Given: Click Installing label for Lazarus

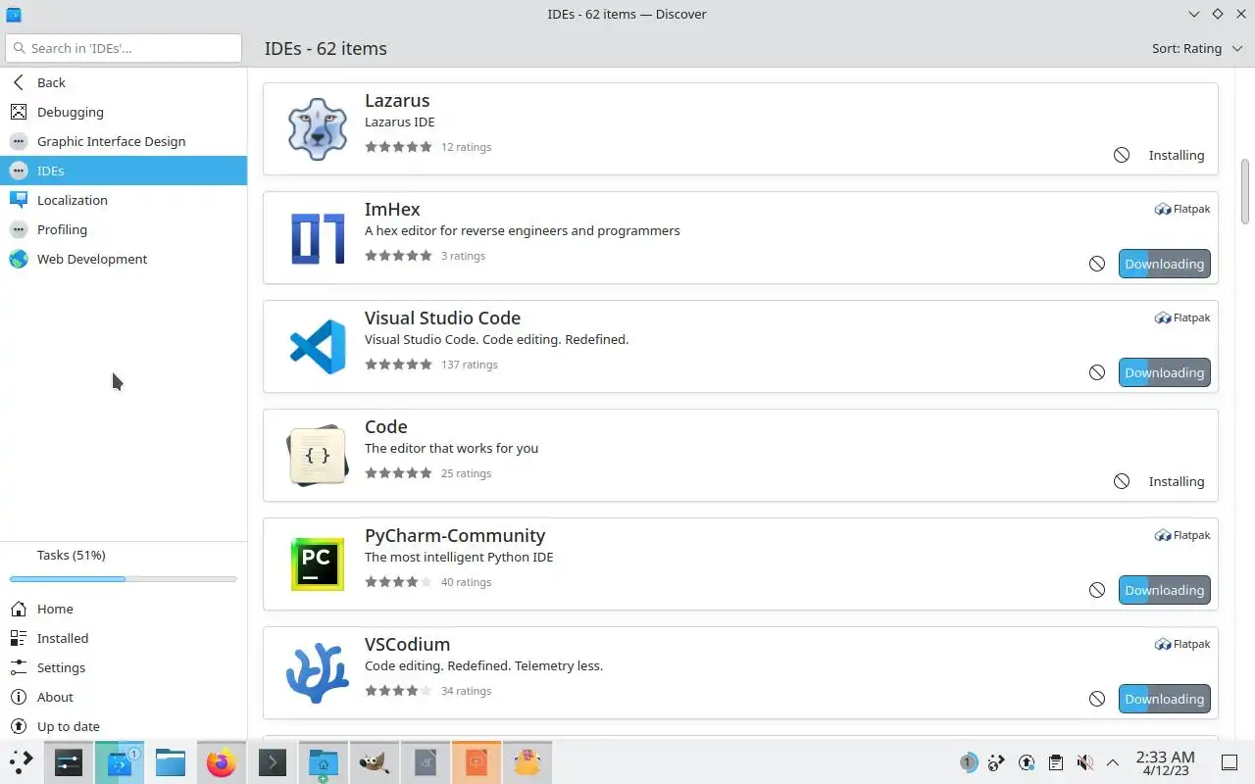Looking at the screenshot, I should (1176, 155).
